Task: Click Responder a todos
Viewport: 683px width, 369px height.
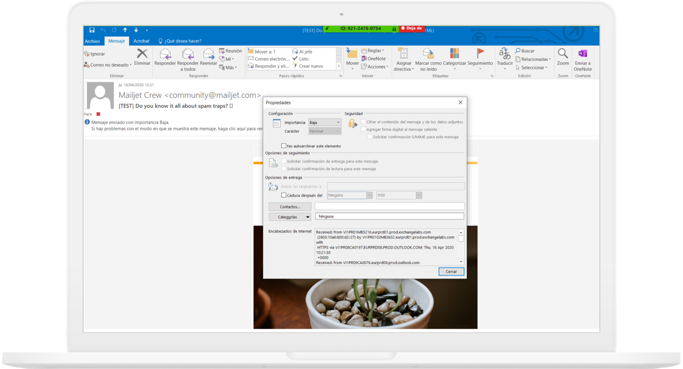Action: (x=188, y=60)
